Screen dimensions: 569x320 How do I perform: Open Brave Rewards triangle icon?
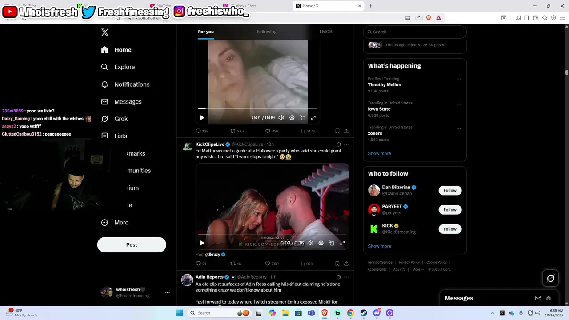(439, 18)
